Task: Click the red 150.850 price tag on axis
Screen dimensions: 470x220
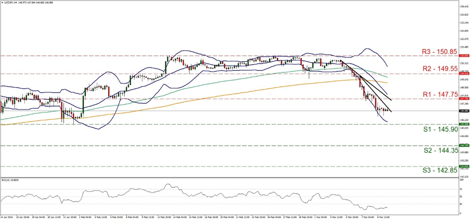Action: tap(464, 56)
